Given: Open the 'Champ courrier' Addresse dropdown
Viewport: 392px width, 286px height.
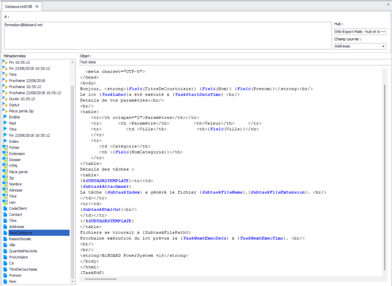Looking at the screenshot, I should [x=383, y=46].
